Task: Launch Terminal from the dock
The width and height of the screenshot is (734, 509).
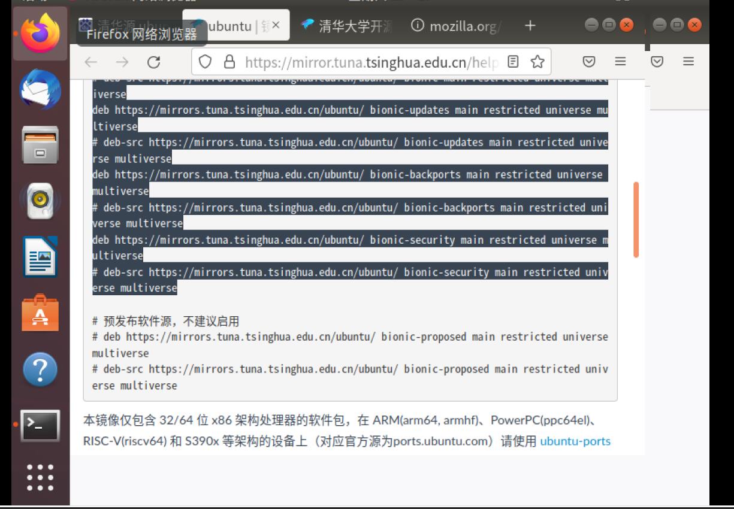Action: pos(40,426)
